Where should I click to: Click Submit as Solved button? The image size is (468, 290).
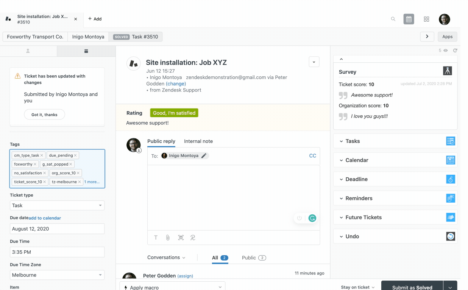412,286
